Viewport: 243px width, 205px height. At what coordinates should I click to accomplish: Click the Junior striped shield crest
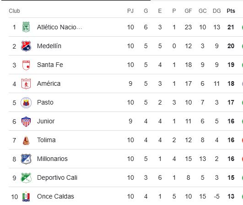[x=26, y=121]
